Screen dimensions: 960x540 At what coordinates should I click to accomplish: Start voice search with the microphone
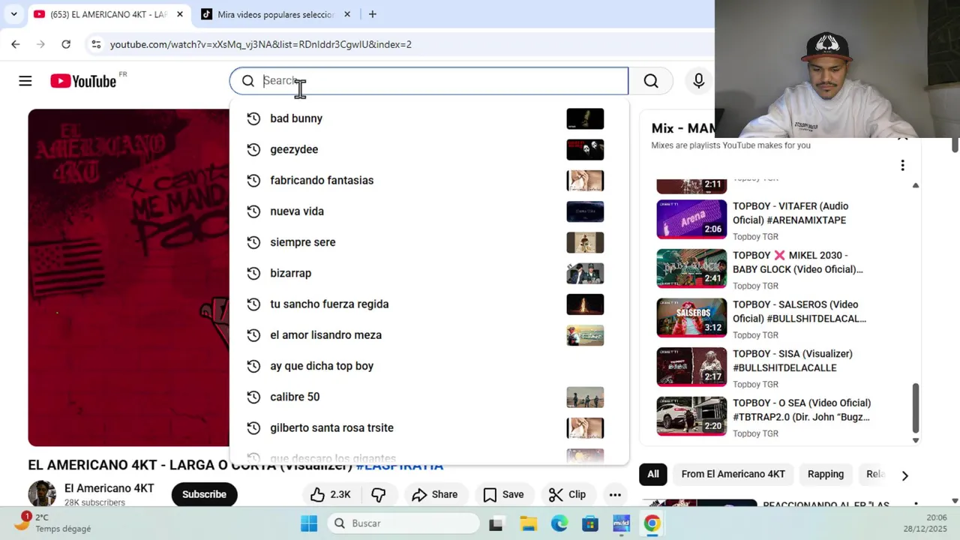click(698, 81)
